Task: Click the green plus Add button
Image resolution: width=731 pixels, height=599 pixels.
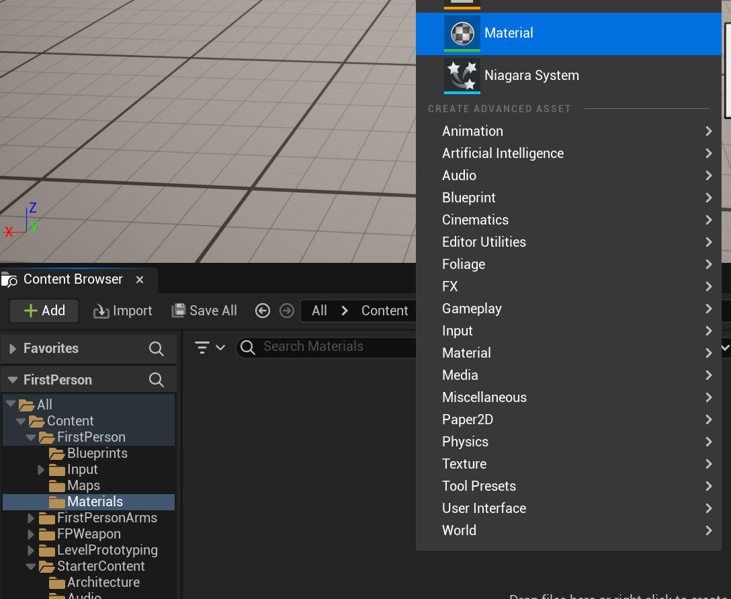Action: point(44,311)
